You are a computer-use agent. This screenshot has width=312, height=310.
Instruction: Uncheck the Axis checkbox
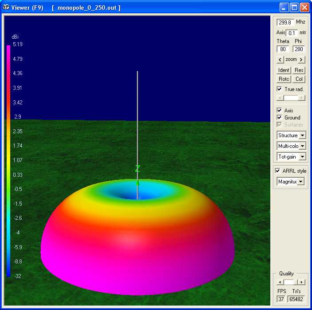point(279,110)
